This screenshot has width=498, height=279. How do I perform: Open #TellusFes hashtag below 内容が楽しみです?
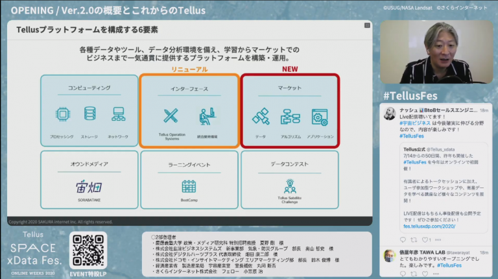click(x=412, y=136)
